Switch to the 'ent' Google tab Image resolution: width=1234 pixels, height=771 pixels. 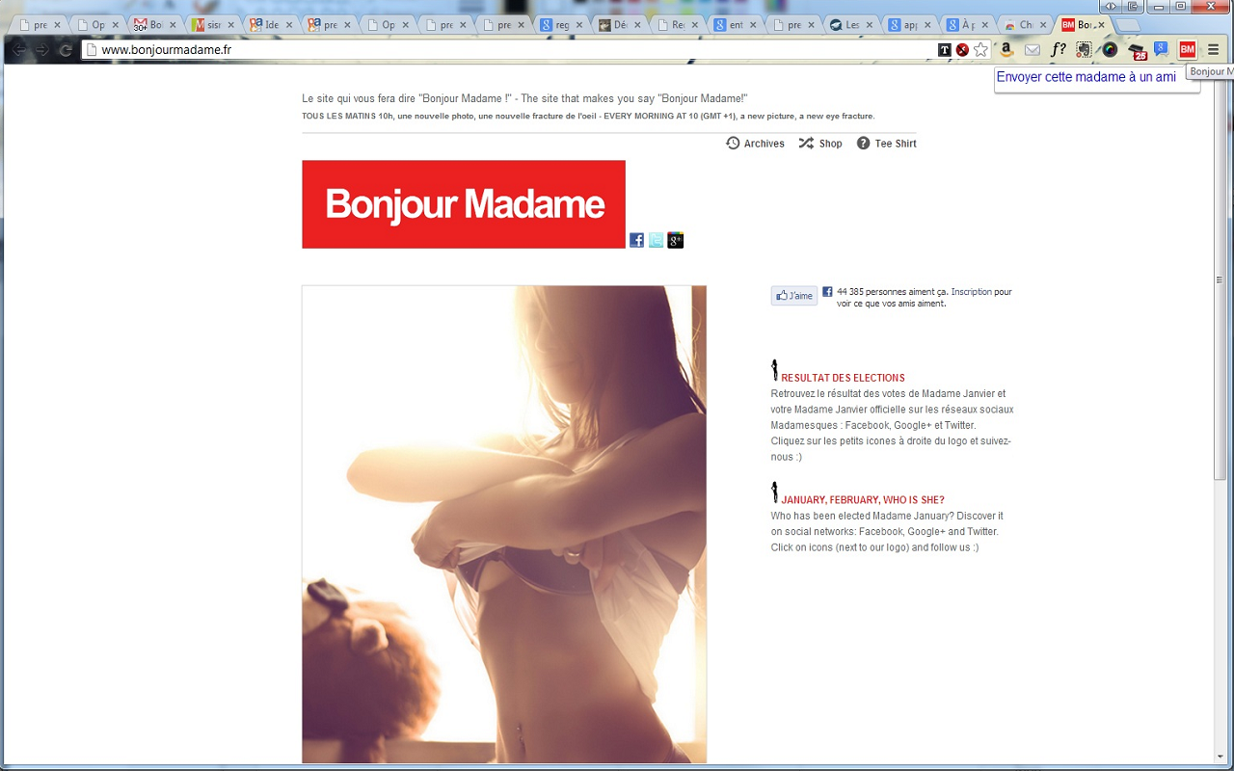point(736,25)
